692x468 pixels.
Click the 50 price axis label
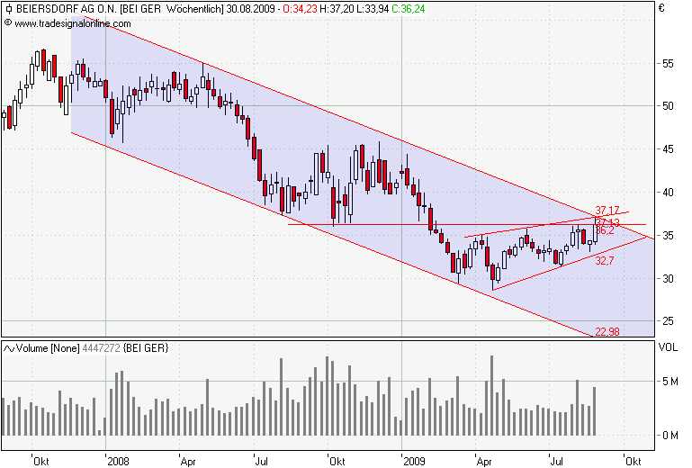[x=668, y=106]
